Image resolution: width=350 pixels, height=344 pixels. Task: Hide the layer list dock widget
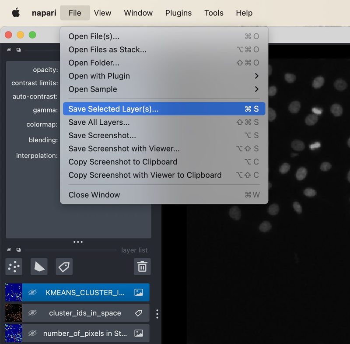coord(9,250)
